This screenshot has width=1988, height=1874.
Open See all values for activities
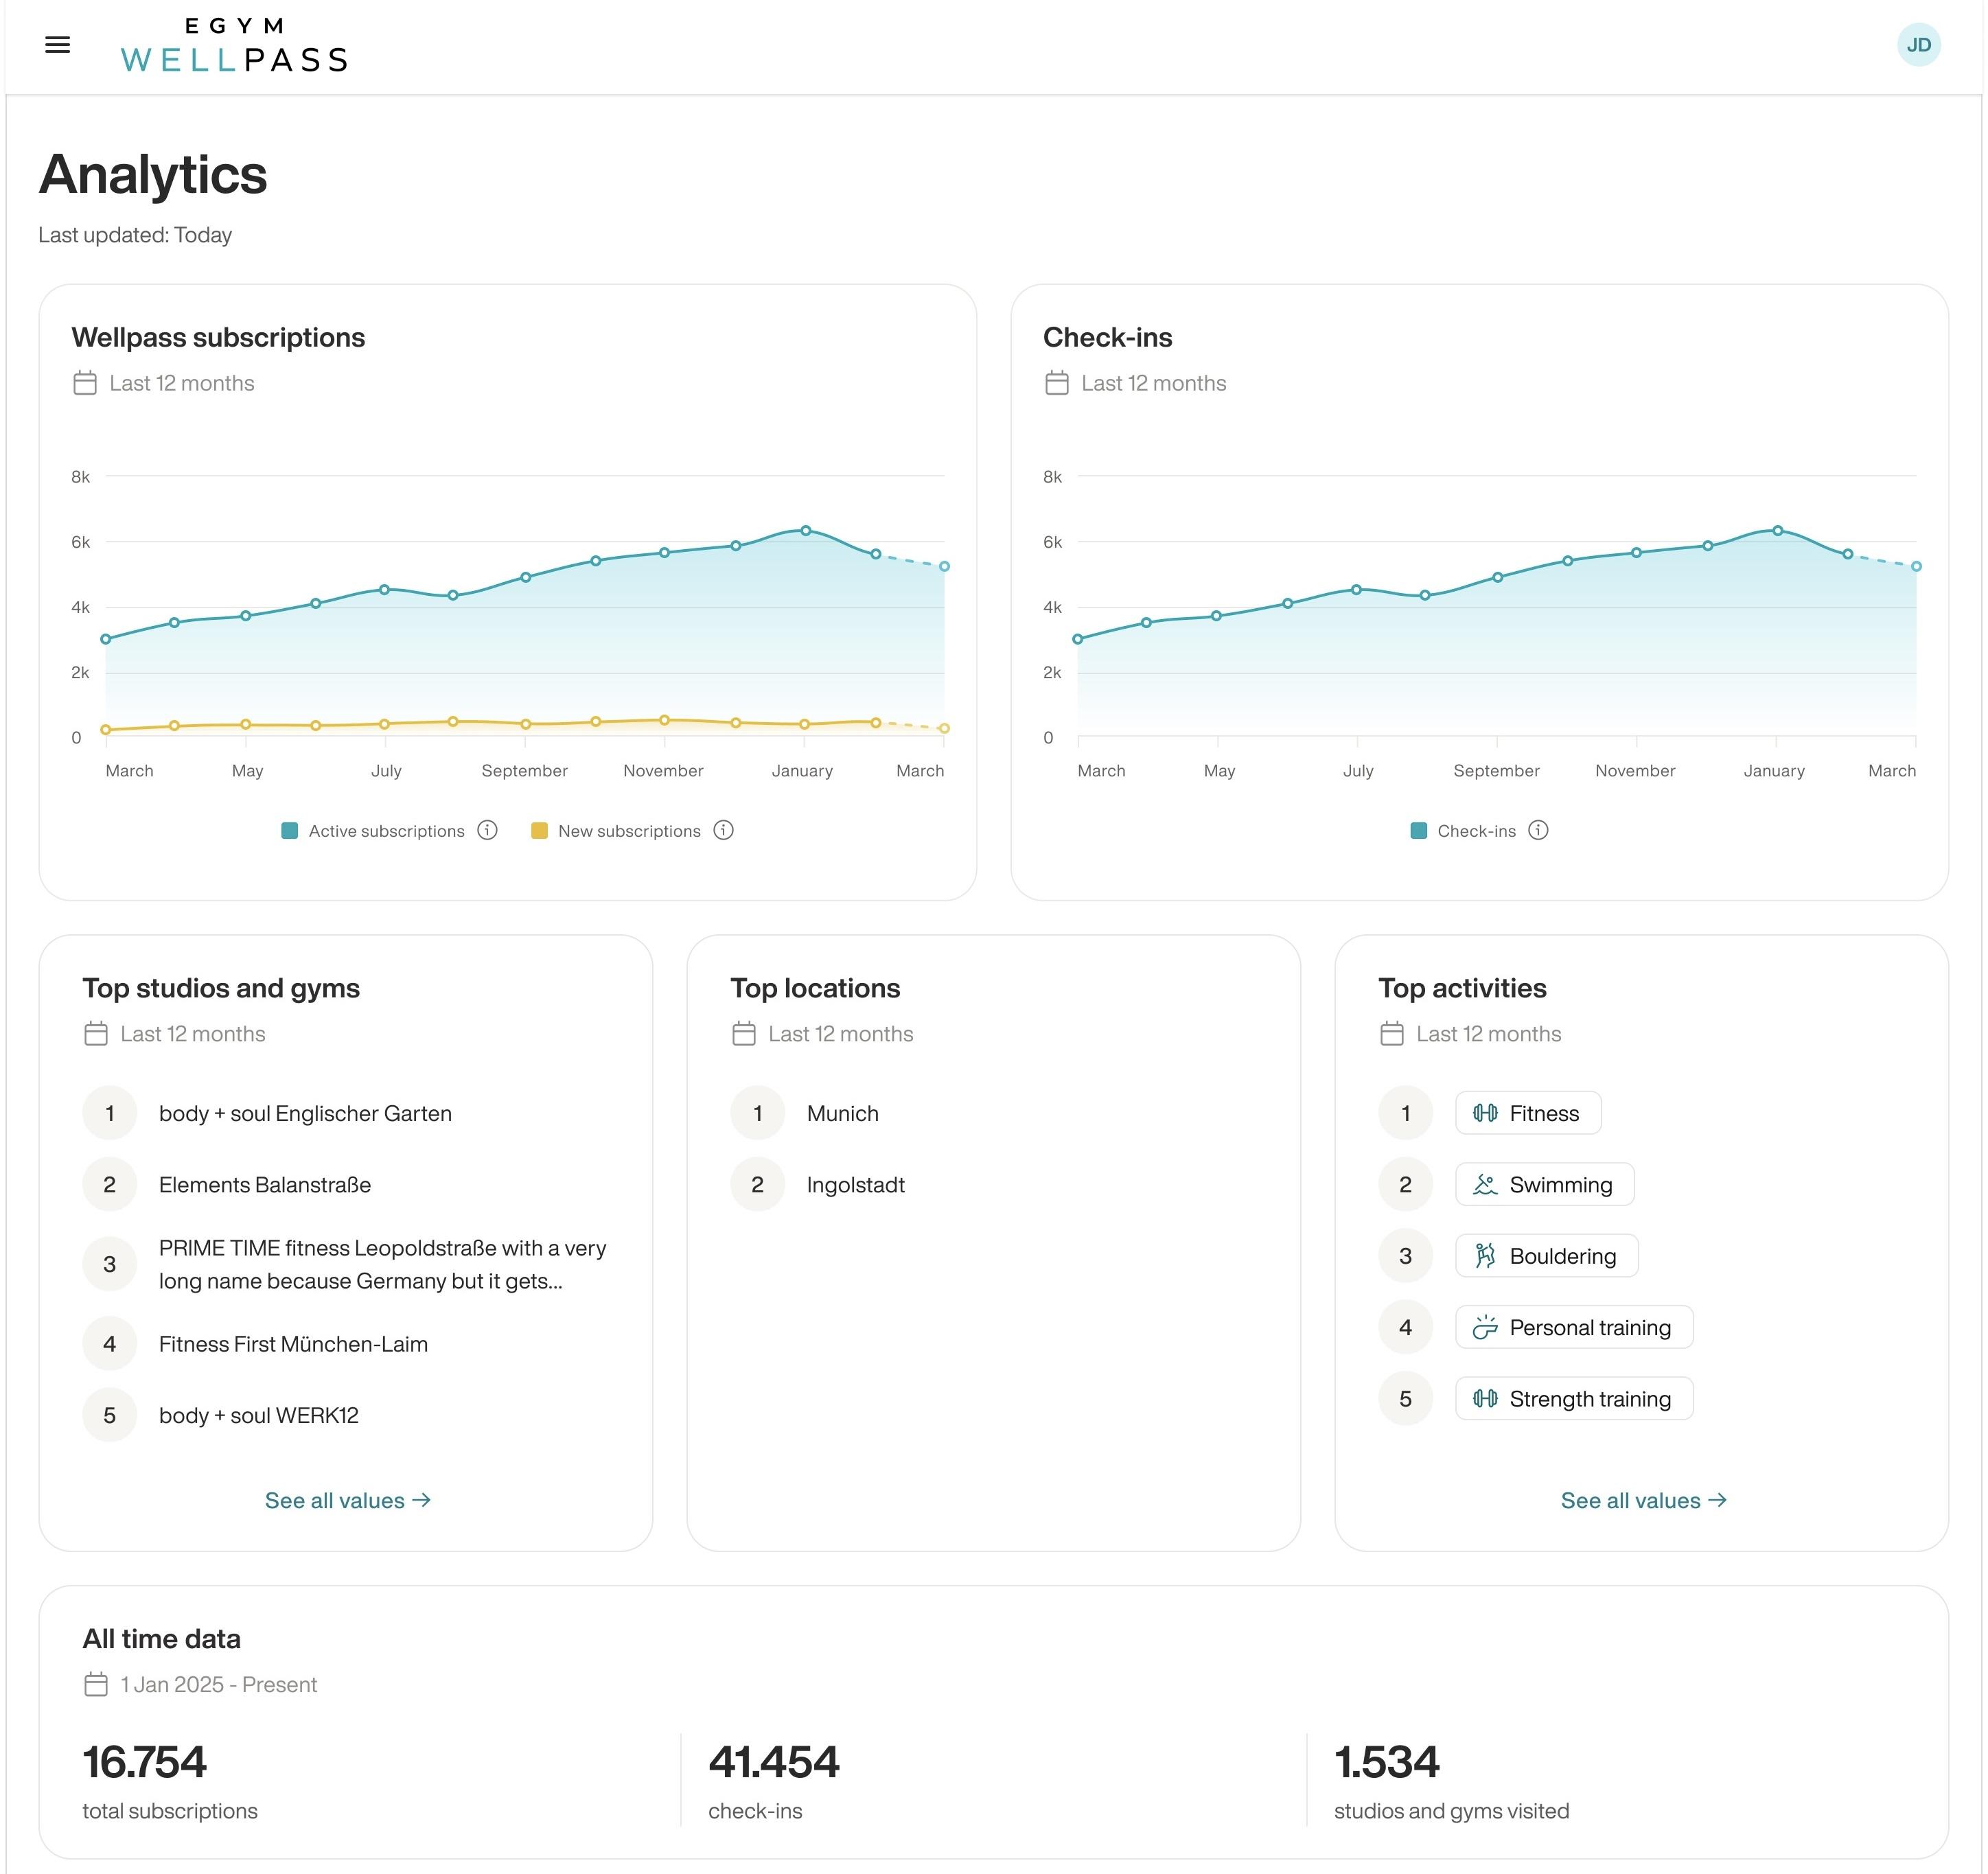1643,1500
